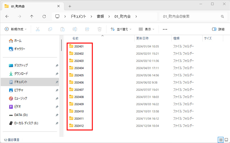Screen dimensions: 230x143
Task: Click the pin icon beside ダウンロード
Action: pyautogui.click(x=57, y=74)
